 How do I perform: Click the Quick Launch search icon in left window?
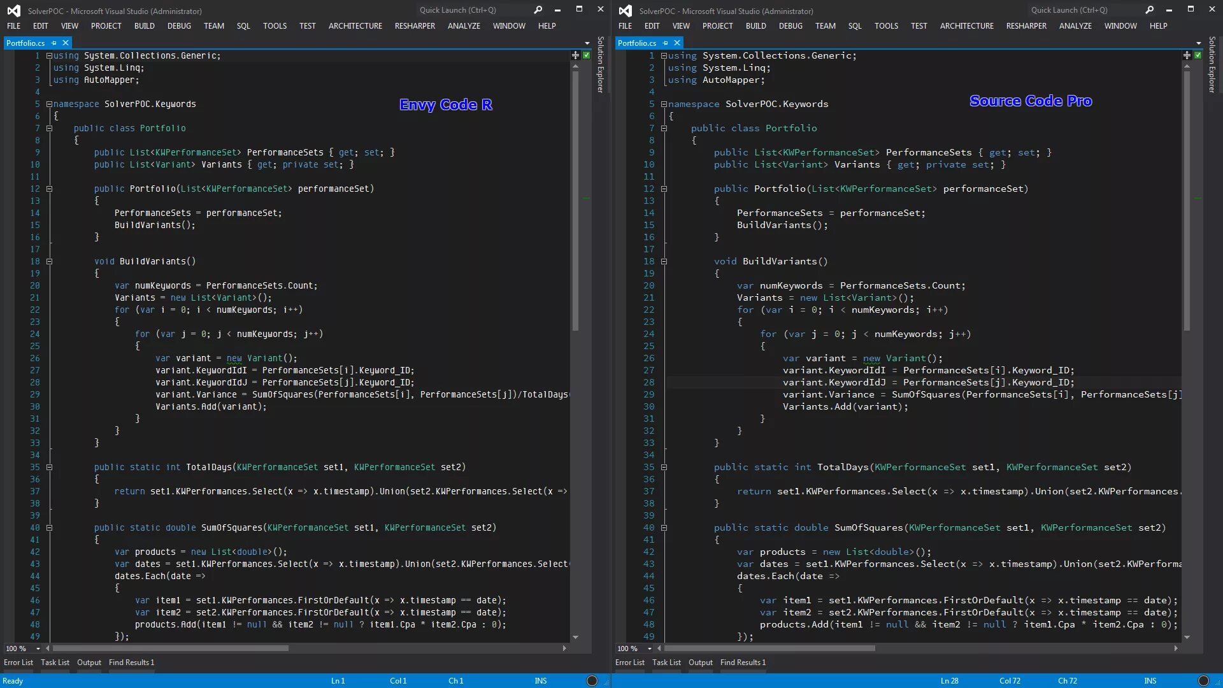538,10
